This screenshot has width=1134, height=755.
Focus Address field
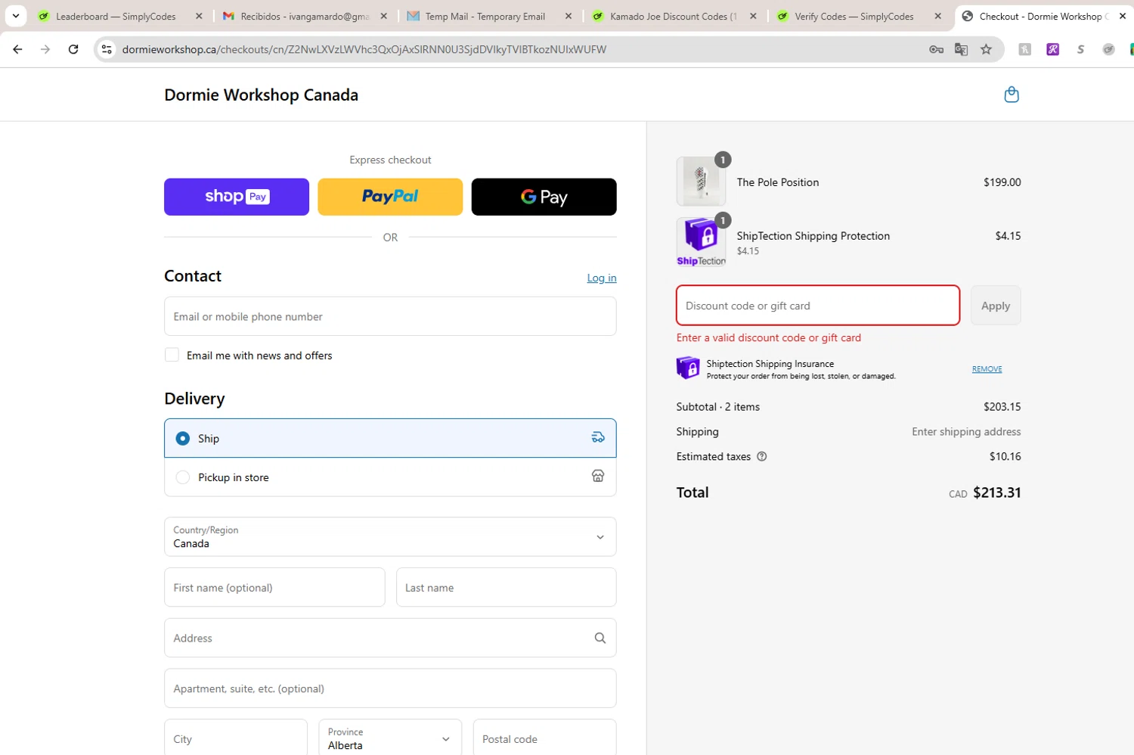tap(390, 638)
